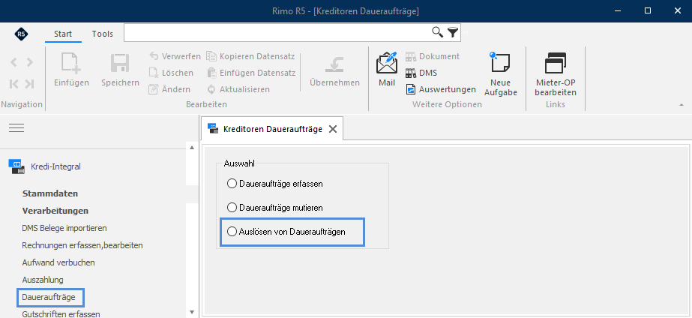Click sidebar scrollbar down arrow
Viewport: 692px width, 318px height.
191,312
